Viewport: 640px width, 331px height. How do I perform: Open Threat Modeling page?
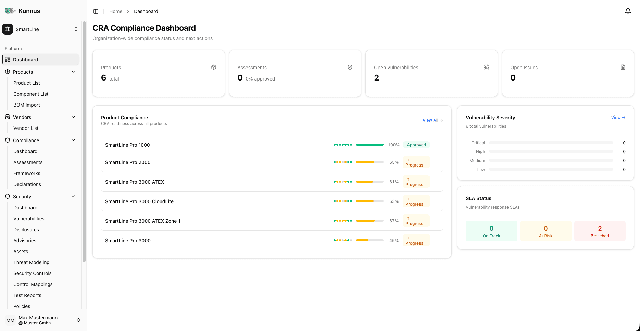point(32,262)
